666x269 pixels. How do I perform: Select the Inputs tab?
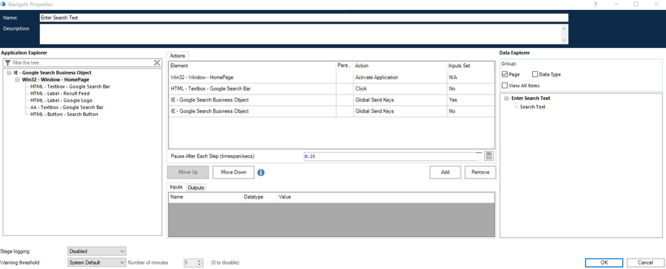pyautogui.click(x=176, y=187)
